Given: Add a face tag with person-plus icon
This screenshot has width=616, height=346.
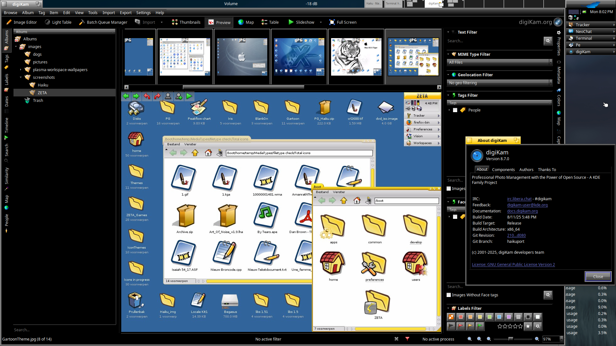Looking at the screenshot, I should [x=179, y=96].
